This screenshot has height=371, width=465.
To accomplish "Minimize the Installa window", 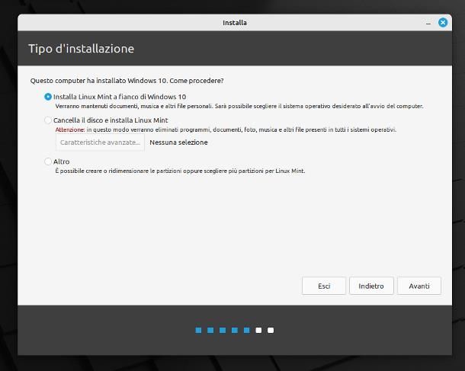I will pyautogui.click(x=428, y=23).
